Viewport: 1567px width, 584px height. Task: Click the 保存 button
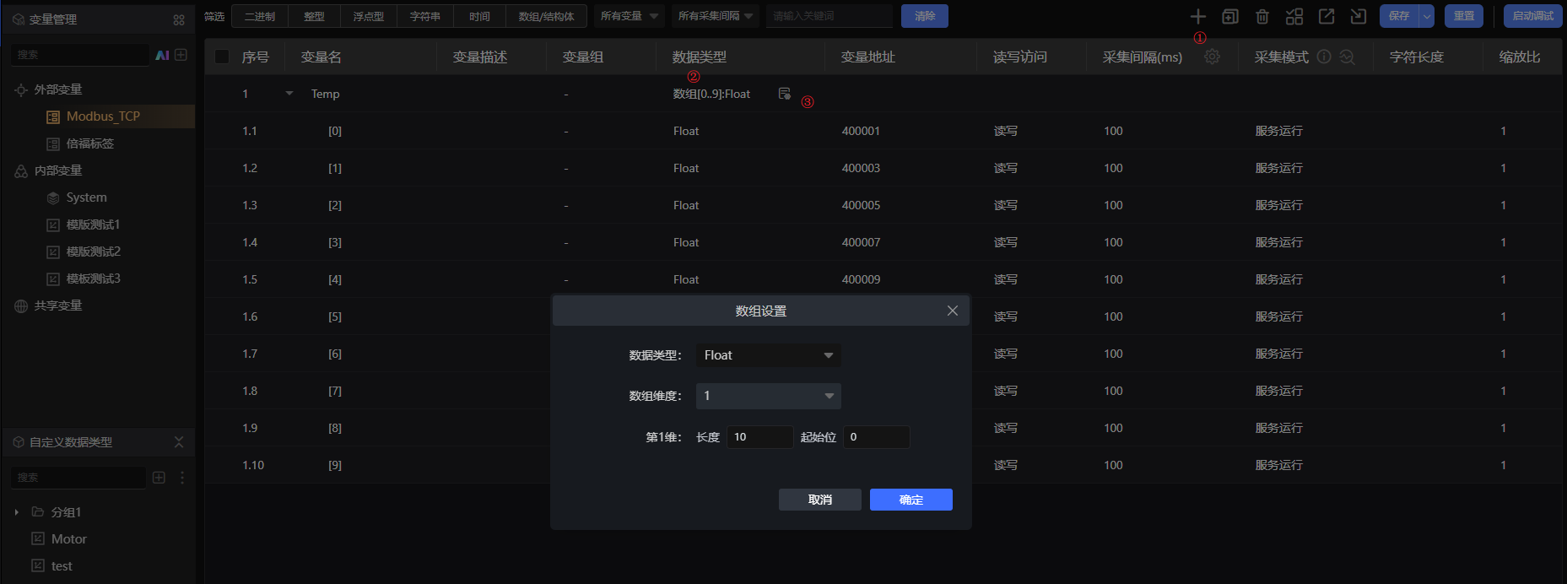tap(1399, 16)
